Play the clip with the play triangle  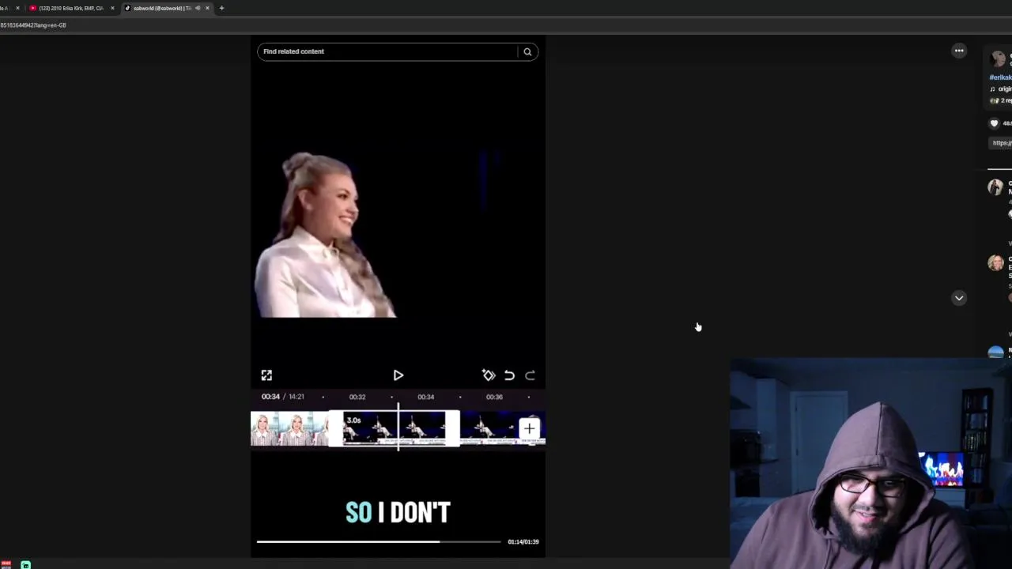[x=398, y=375]
